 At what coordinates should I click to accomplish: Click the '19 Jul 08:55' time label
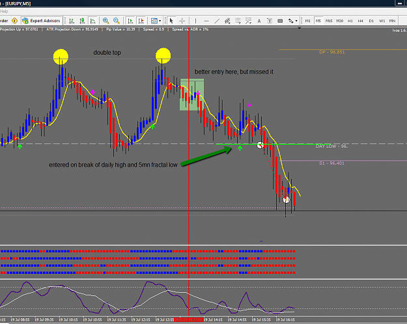click(19, 320)
